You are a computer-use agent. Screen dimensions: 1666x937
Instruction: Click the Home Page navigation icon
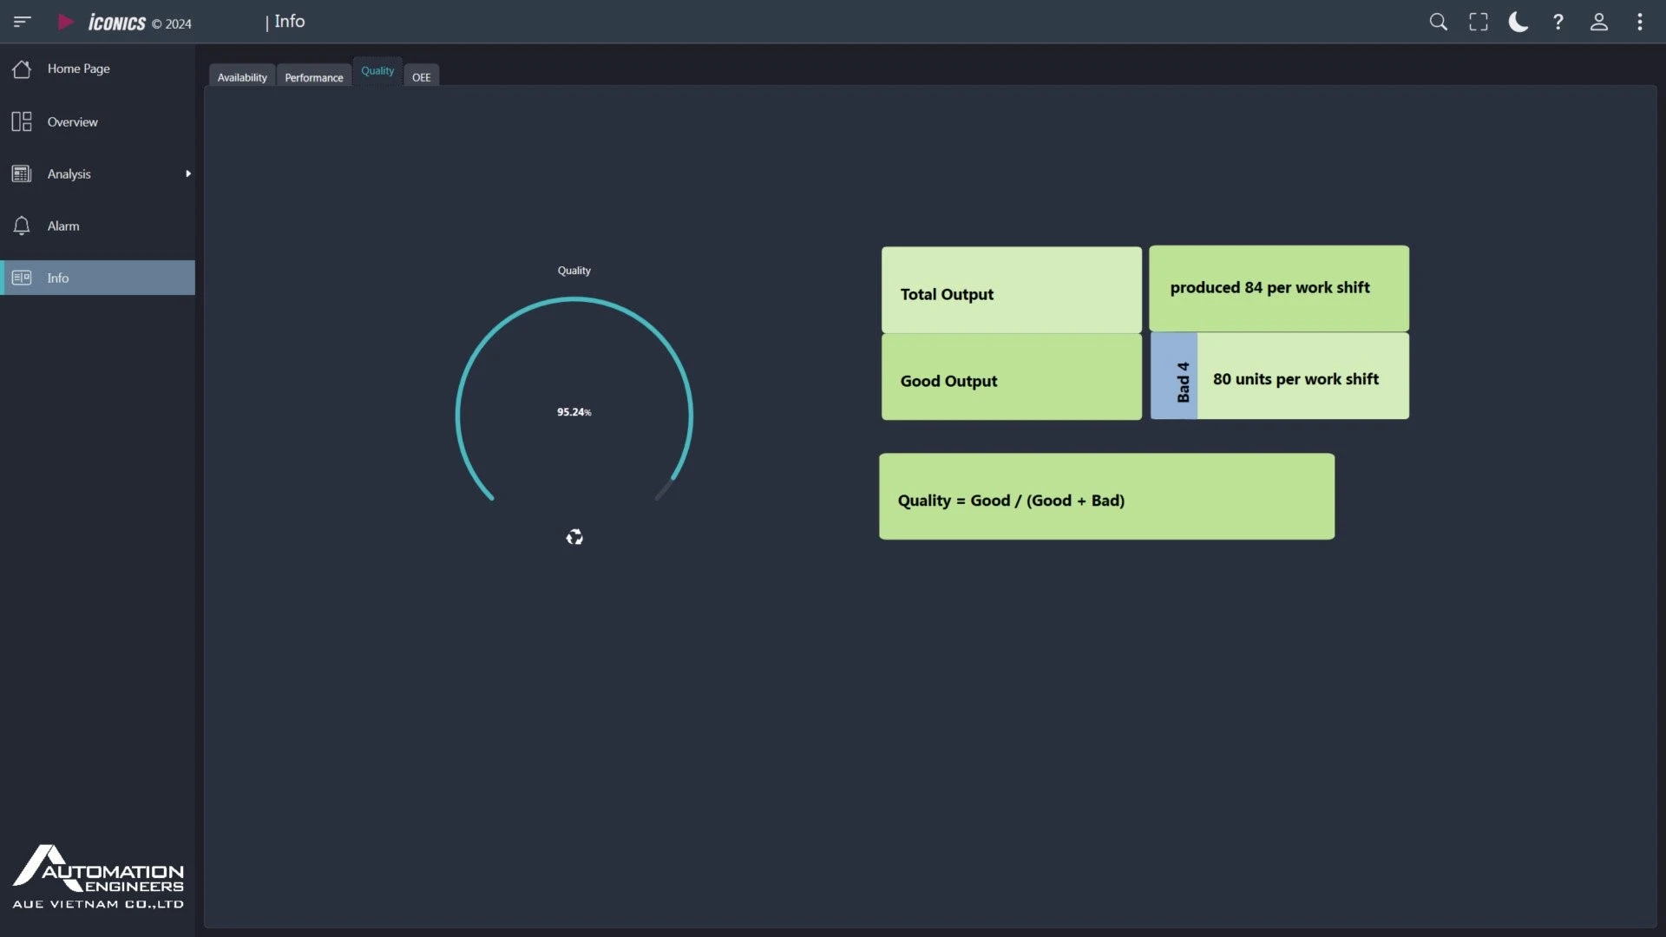pos(22,69)
